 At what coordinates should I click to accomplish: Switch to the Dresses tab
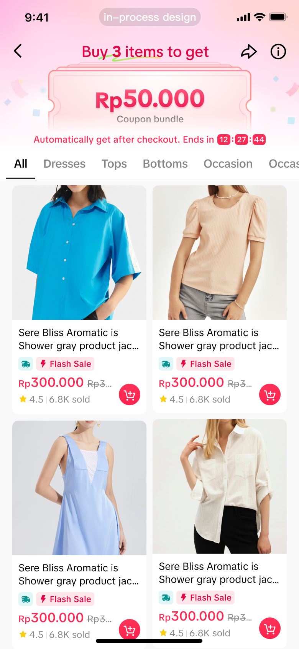pos(64,164)
